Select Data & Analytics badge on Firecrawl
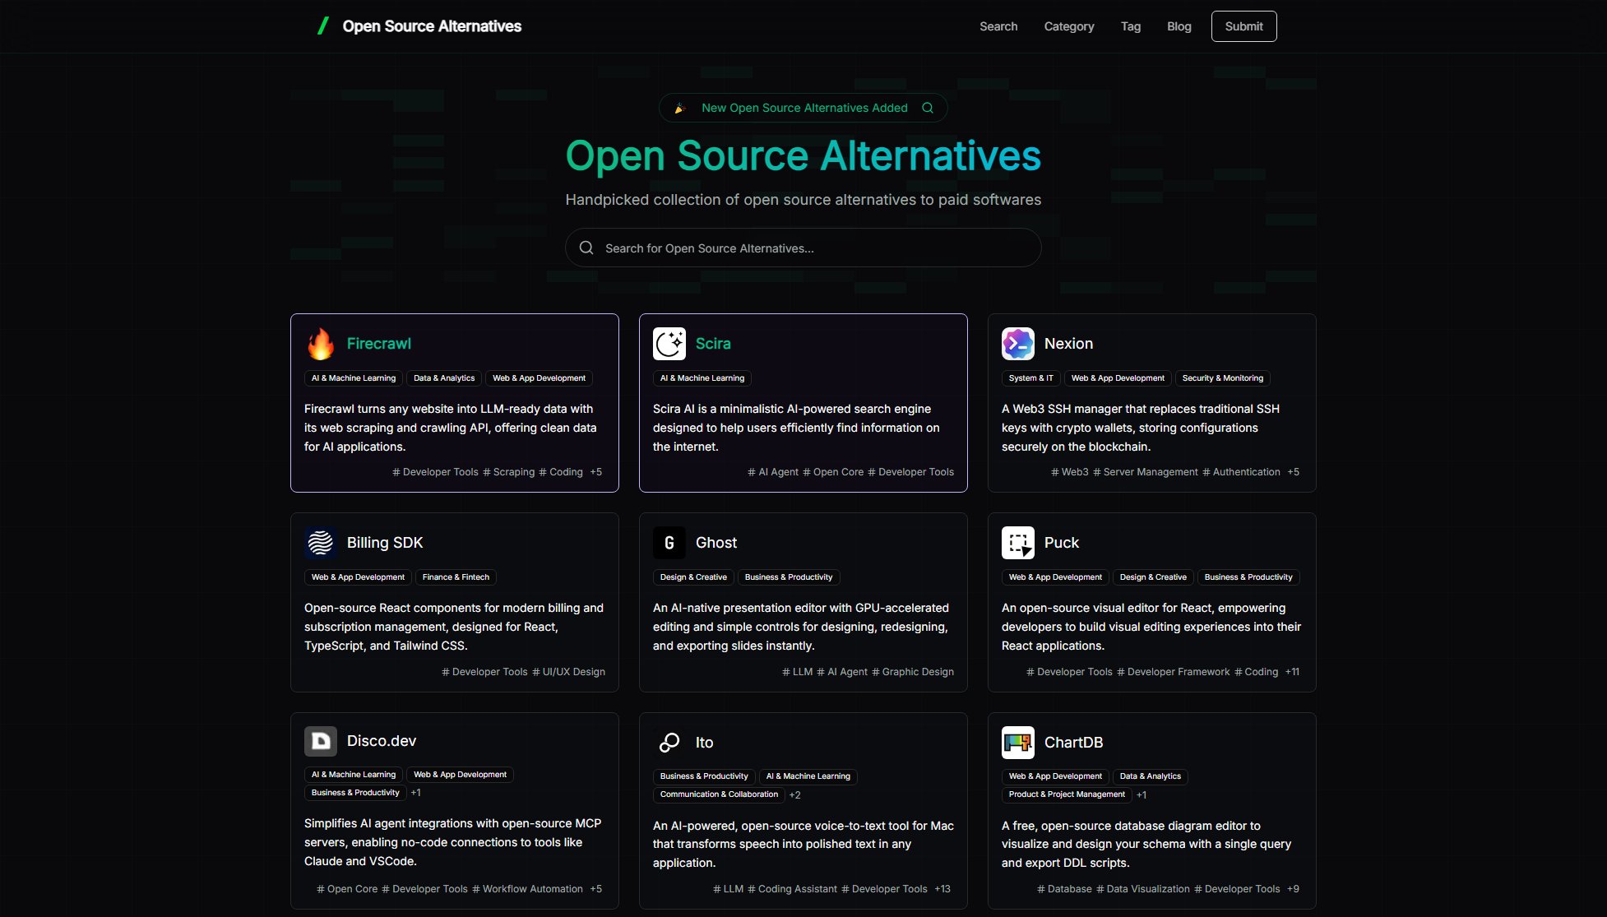This screenshot has width=1607, height=917. click(x=444, y=378)
